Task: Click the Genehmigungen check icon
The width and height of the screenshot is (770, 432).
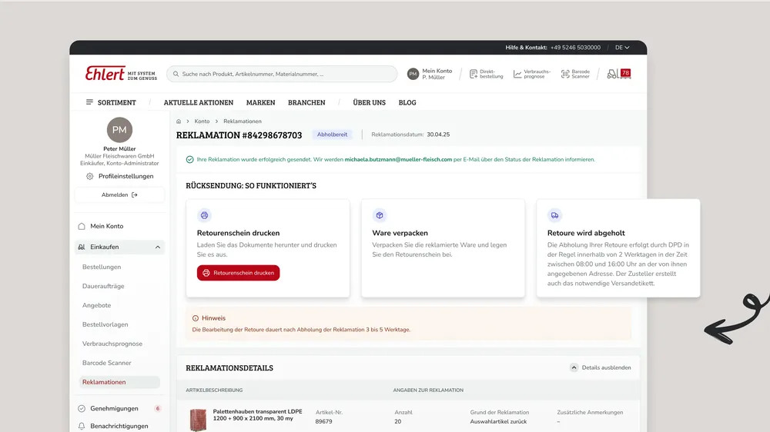Action: 82,408
